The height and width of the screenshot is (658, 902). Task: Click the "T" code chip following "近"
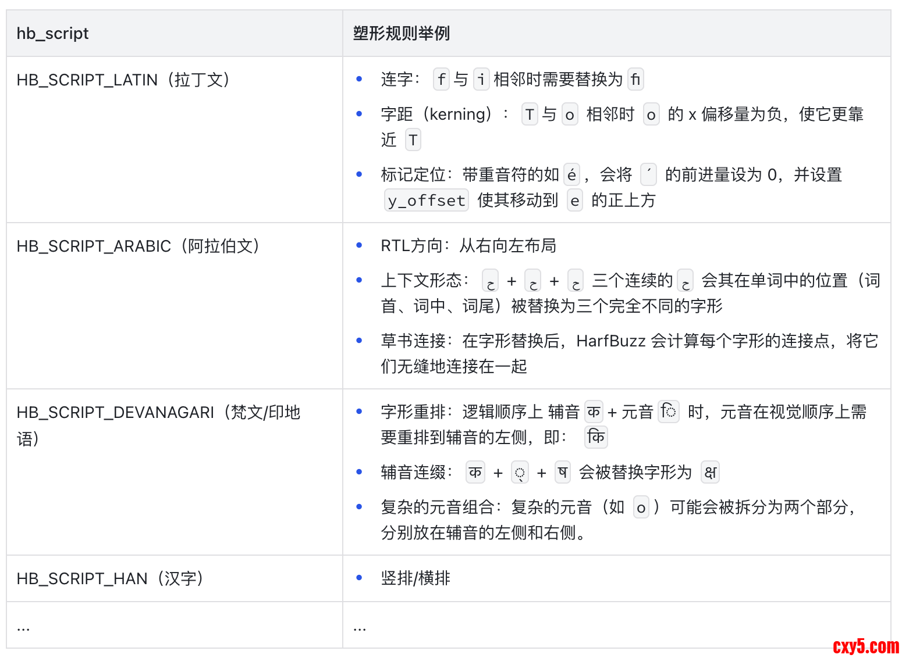click(413, 140)
